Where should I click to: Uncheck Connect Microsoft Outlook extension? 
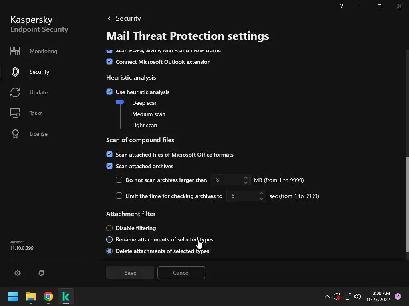[109, 62]
